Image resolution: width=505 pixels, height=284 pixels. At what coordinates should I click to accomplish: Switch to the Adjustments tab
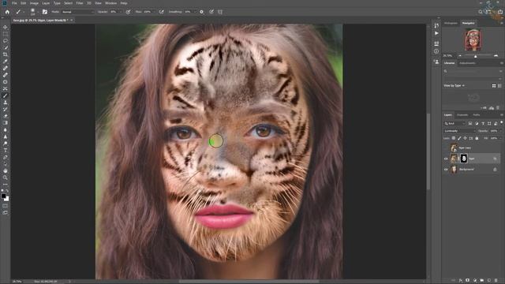point(467,63)
